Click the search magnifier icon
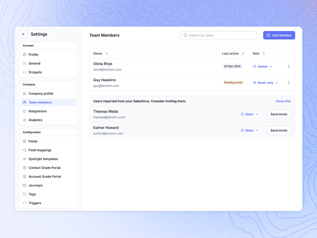The height and width of the screenshot is (238, 317). [x=185, y=35]
